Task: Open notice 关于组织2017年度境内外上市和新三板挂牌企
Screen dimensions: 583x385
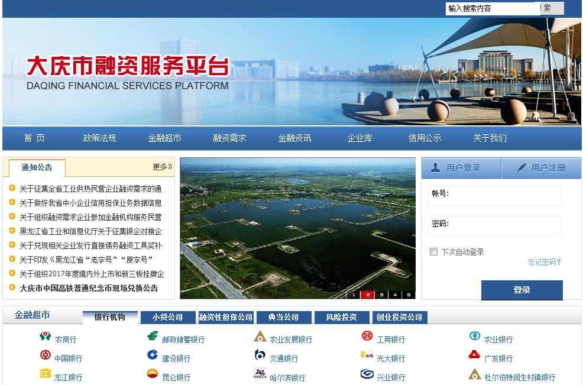Action: point(92,274)
